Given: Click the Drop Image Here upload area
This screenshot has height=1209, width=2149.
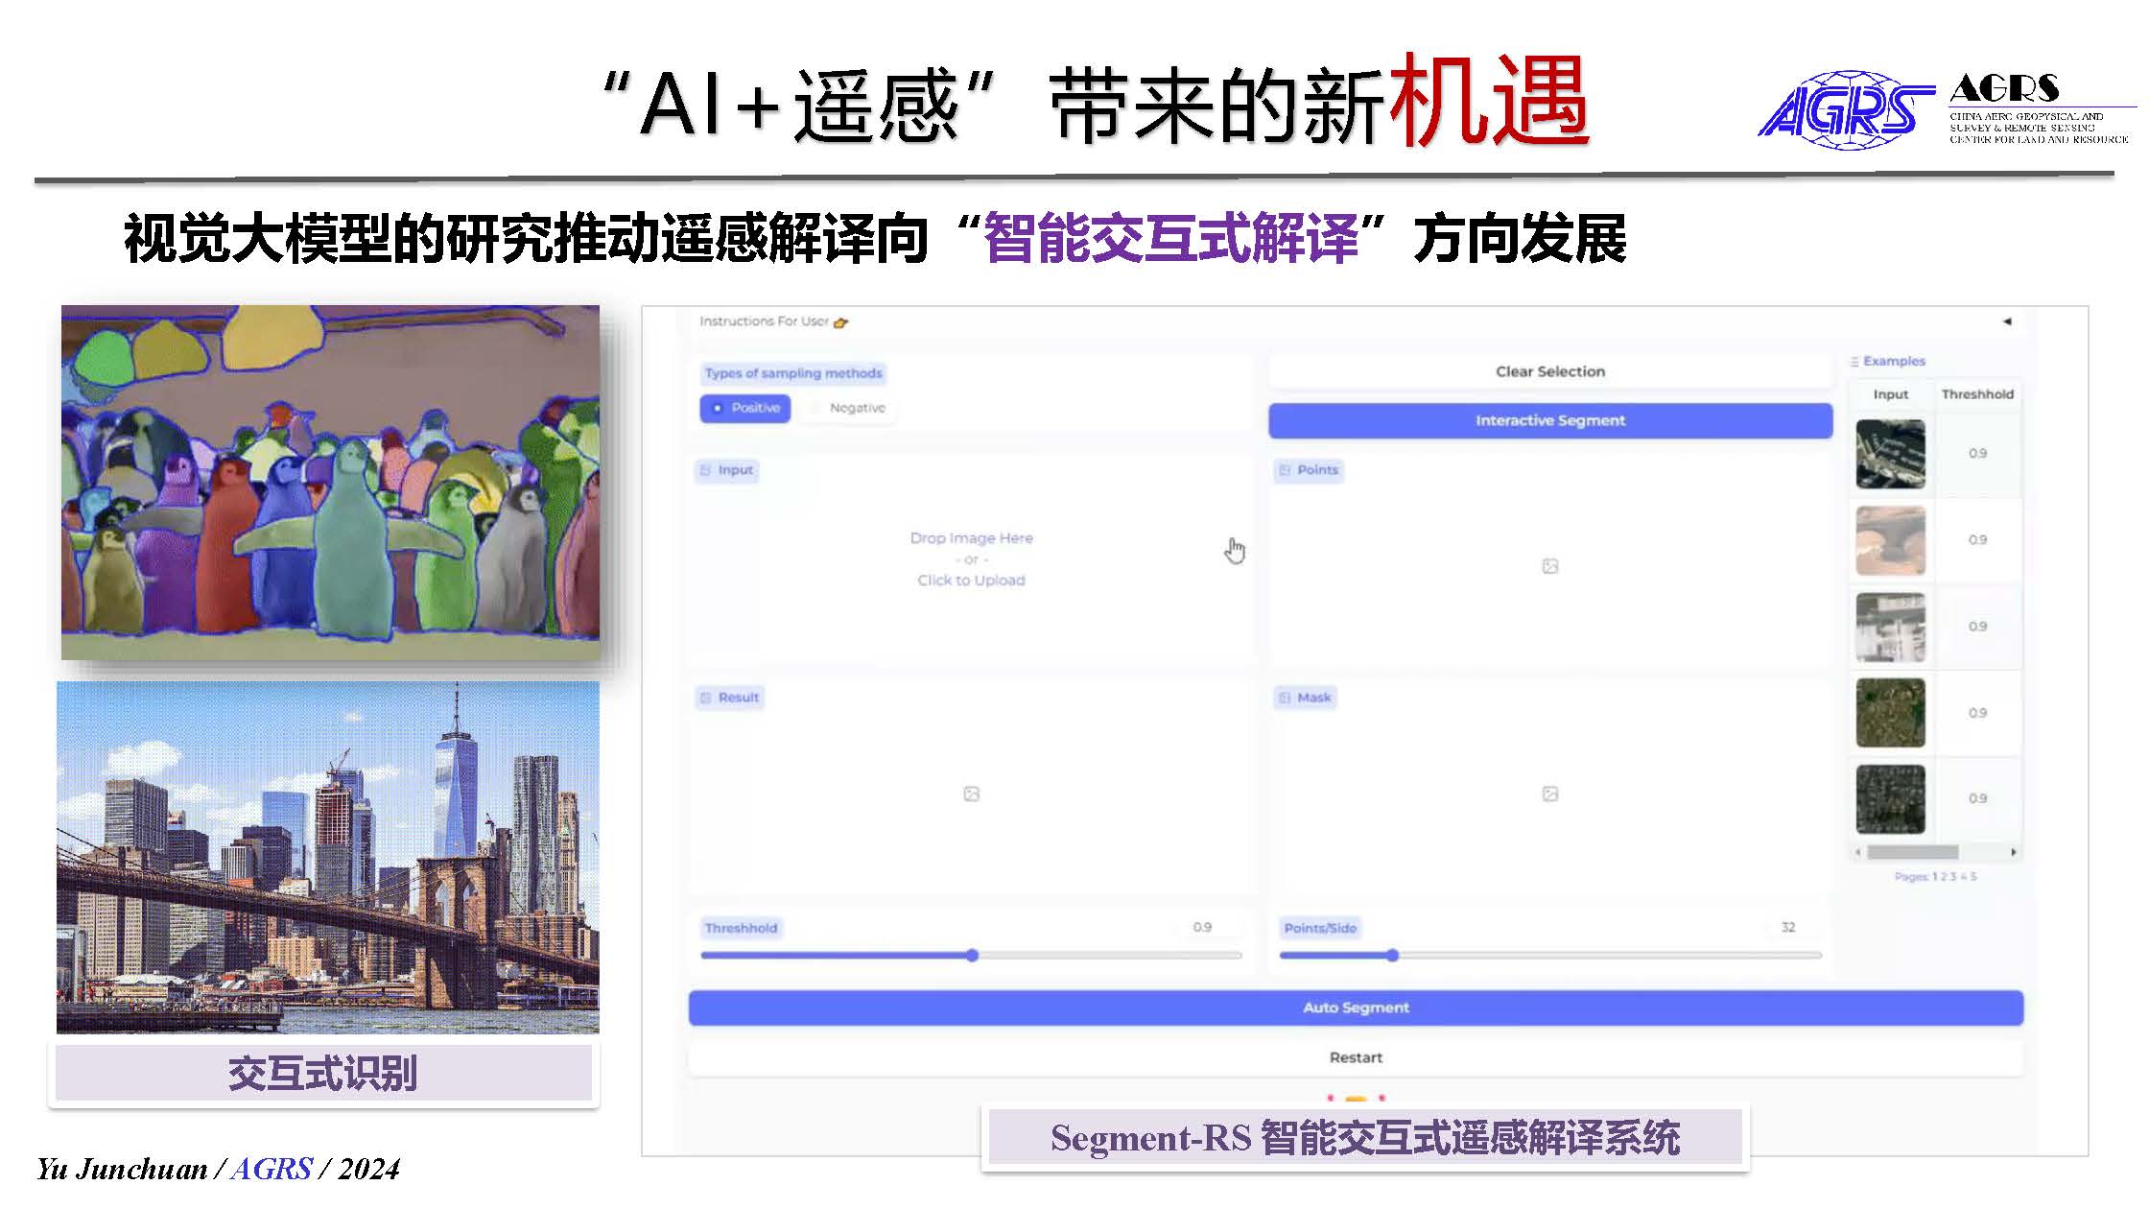Looking at the screenshot, I should [971, 559].
